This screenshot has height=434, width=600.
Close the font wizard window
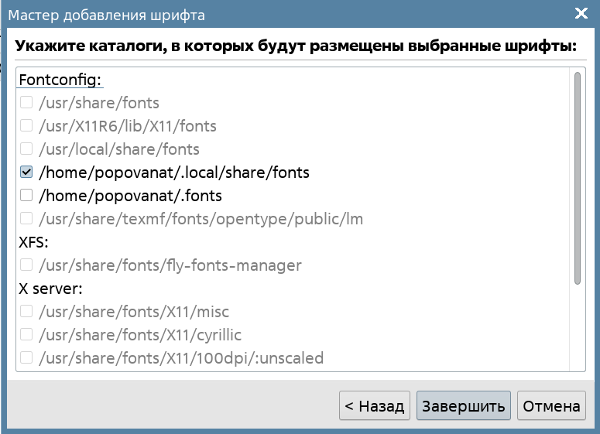click(x=581, y=13)
